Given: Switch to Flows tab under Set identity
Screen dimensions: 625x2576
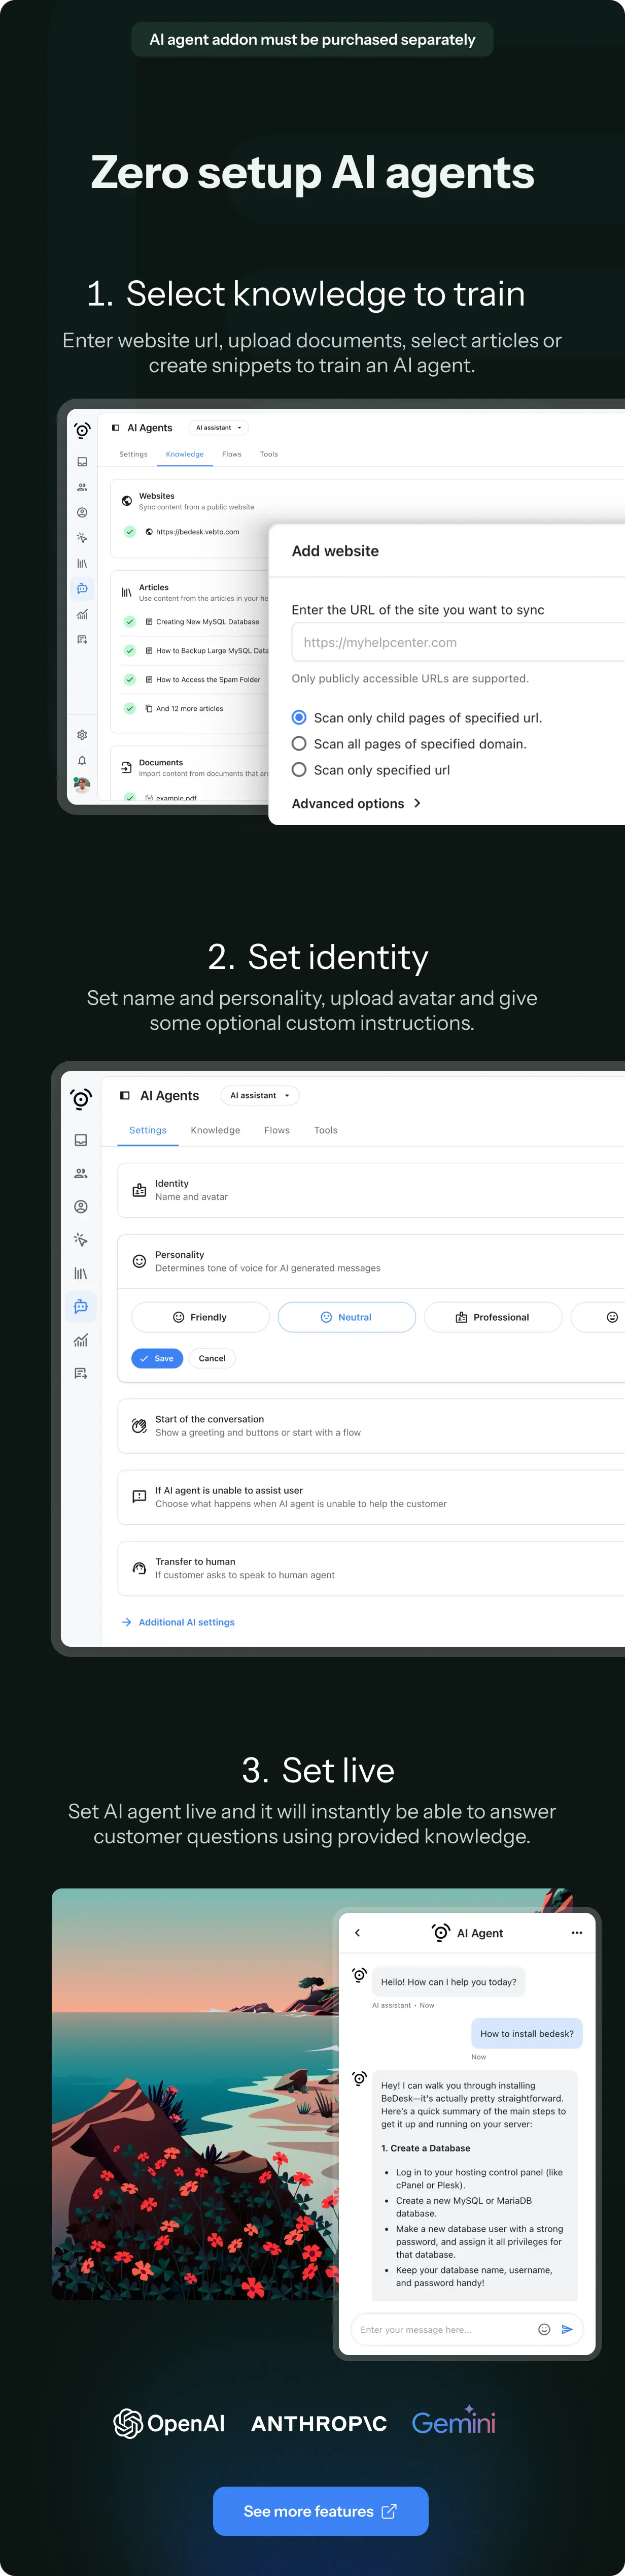Looking at the screenshot, I should pyautogui.click(x=276, y=1130).
